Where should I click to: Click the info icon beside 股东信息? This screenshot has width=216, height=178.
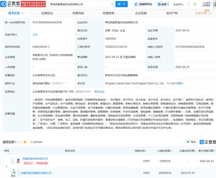pos(19,142)
